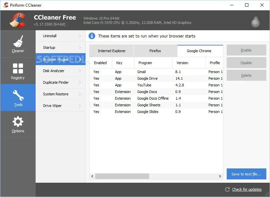270x197 pixels.
Task: Maximize the CCleaner window
Action: (x=247, y=5)
